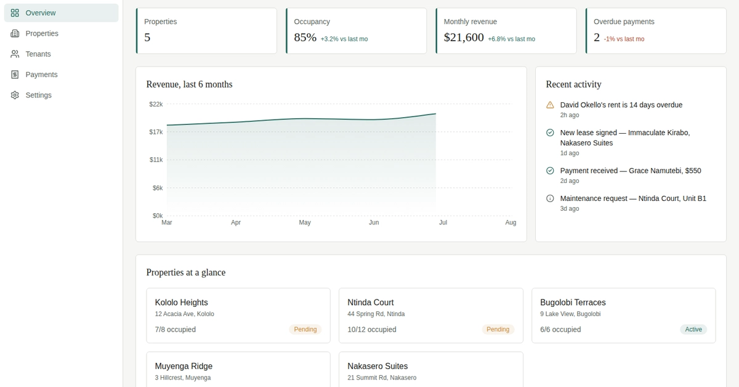
Task: Click the Tenants people icon in sidebar
Action: 15,54
